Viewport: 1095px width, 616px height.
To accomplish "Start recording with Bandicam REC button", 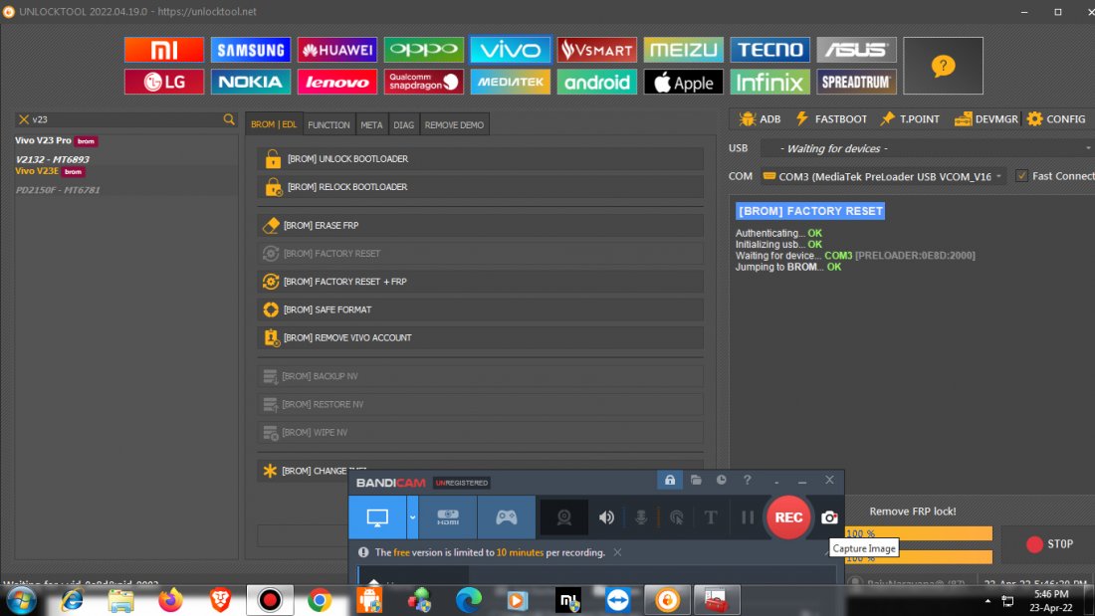I will (x=788, y=517).
